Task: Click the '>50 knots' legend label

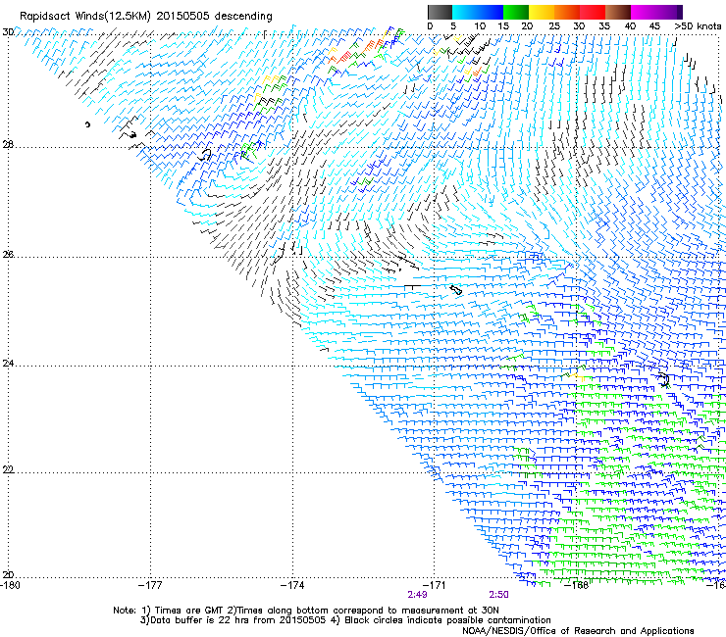Action: (698, 26)
